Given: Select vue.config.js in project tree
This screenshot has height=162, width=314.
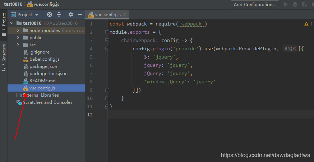Looking at the screenshot, I should point(46,88).
